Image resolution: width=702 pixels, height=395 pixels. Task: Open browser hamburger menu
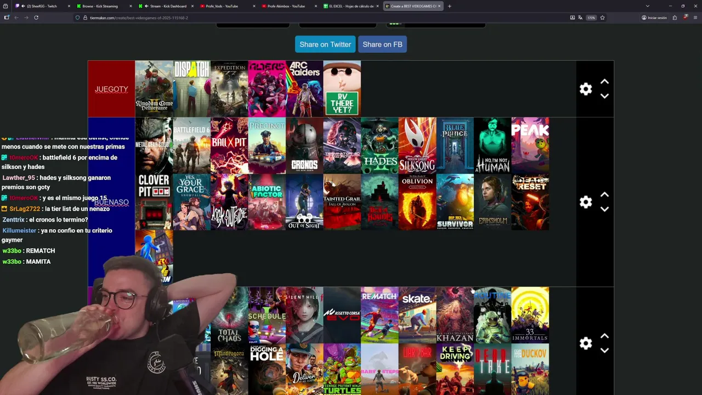695,18
